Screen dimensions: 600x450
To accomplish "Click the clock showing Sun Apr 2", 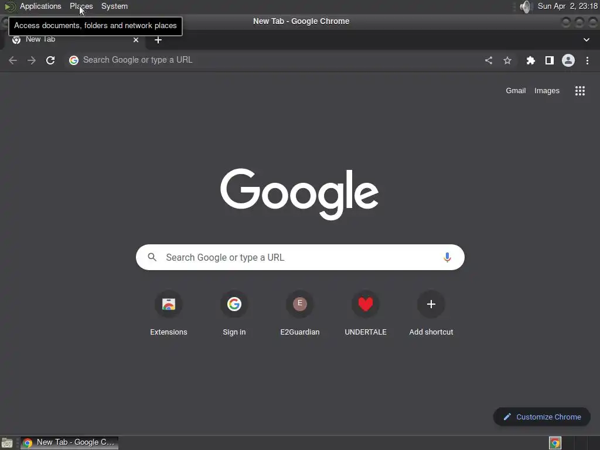I will 567,6.
